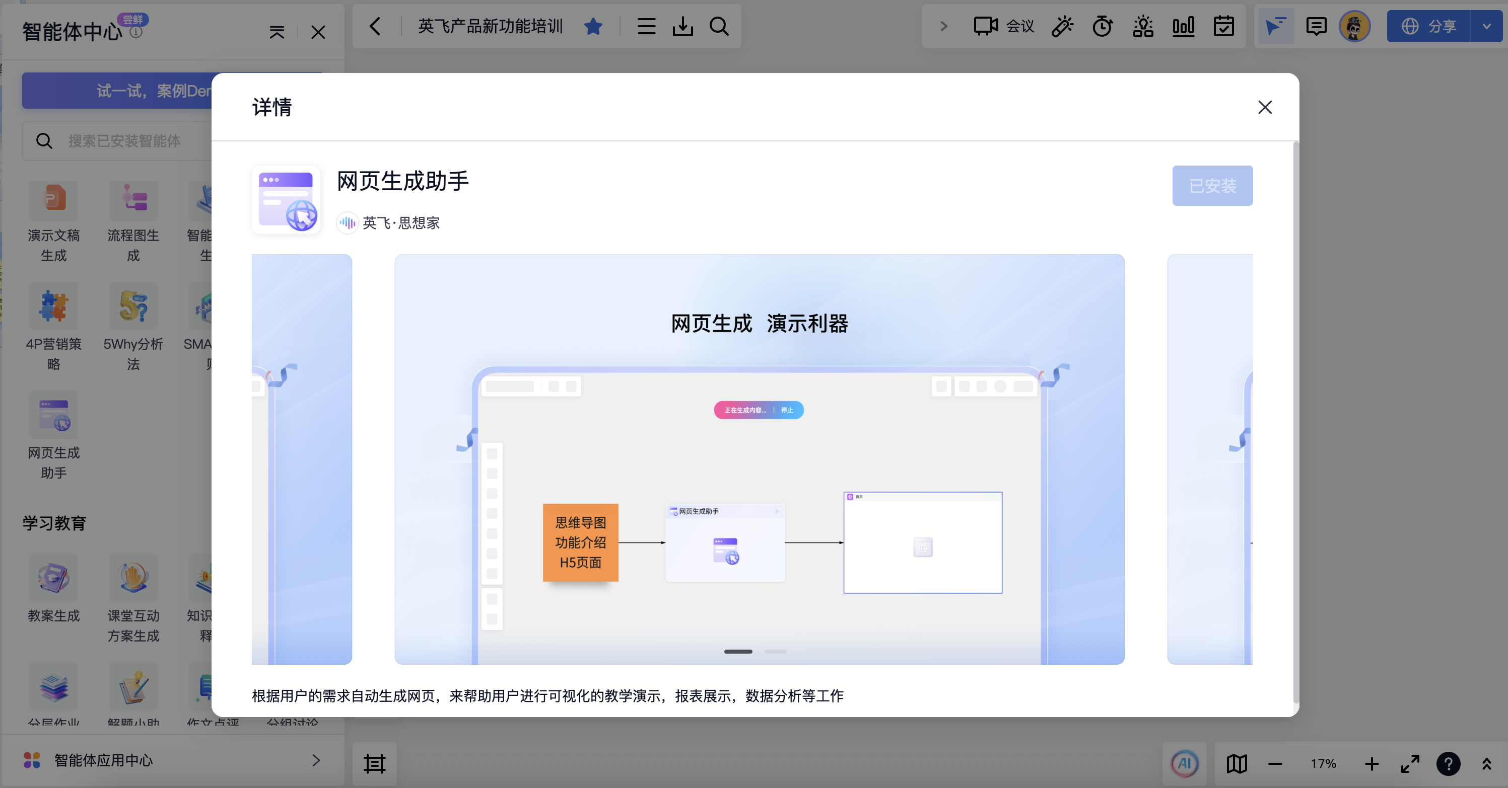Open the AI assistant button

pyautogui.click(x=1184, y=763)
